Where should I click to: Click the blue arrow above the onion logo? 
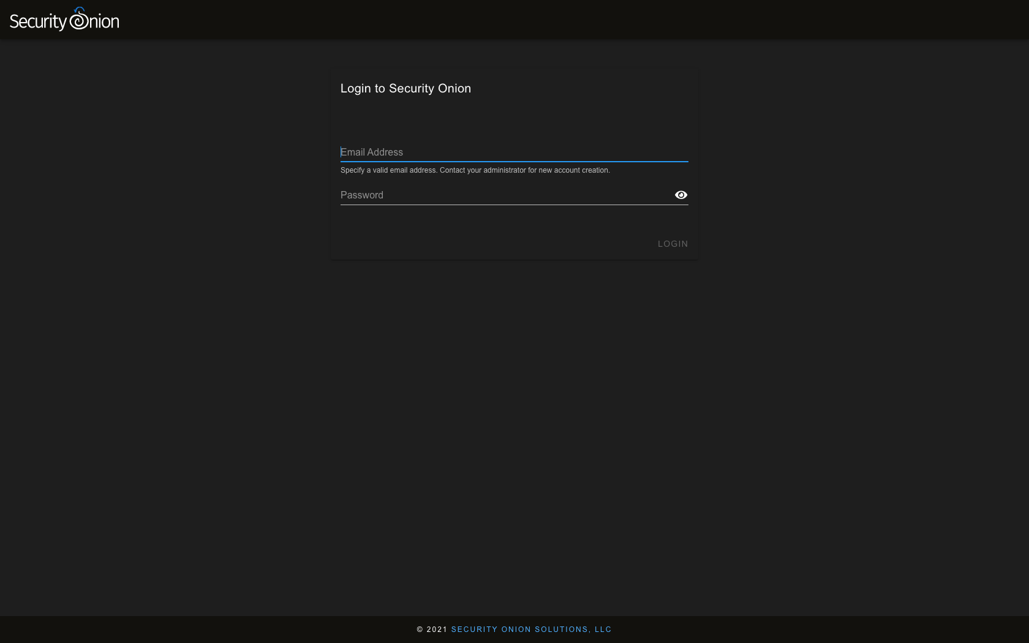tap(78, 9)
